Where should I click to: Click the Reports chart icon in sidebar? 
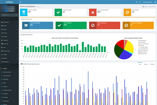pos(2,58)
